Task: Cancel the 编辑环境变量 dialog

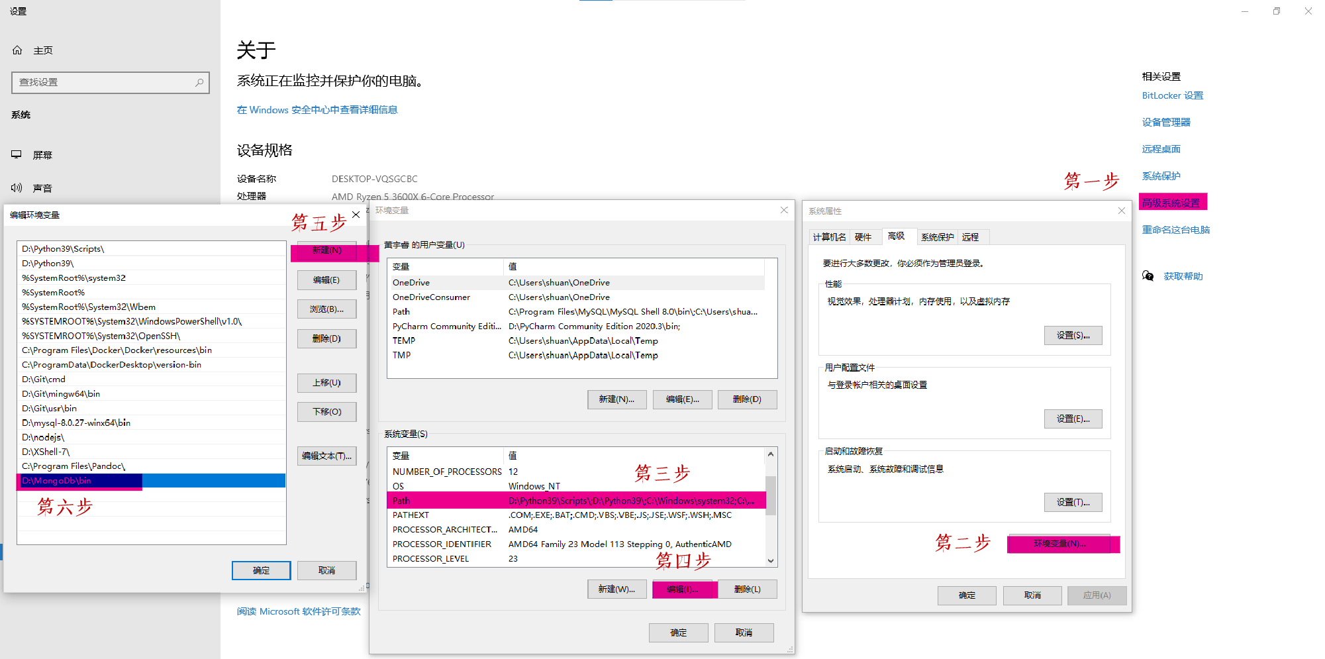Action: click(x=327, y=570)
